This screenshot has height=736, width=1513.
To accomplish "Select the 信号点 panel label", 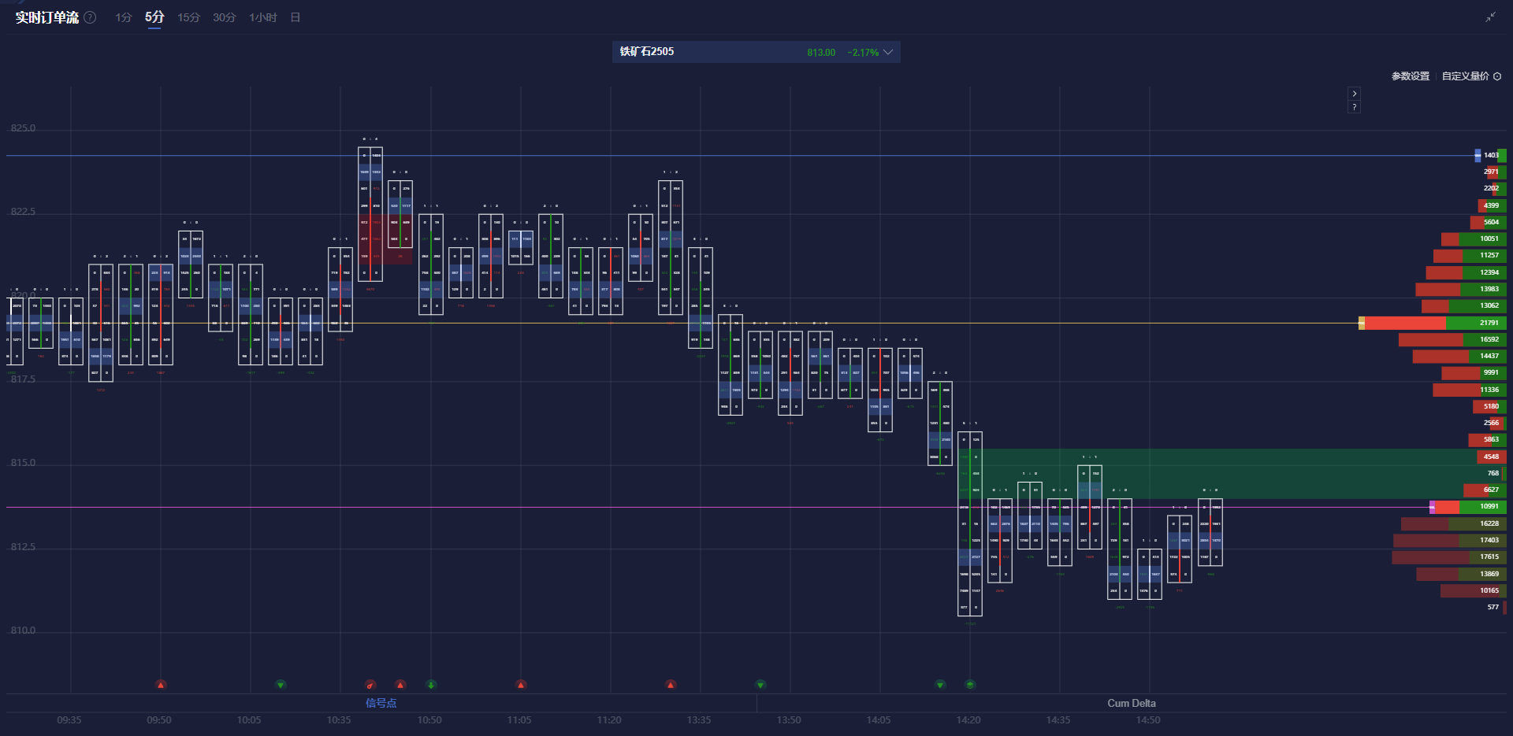I will coord(381,703).
